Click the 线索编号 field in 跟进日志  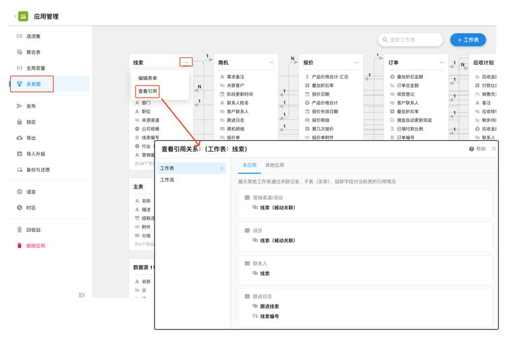[269, 316]
